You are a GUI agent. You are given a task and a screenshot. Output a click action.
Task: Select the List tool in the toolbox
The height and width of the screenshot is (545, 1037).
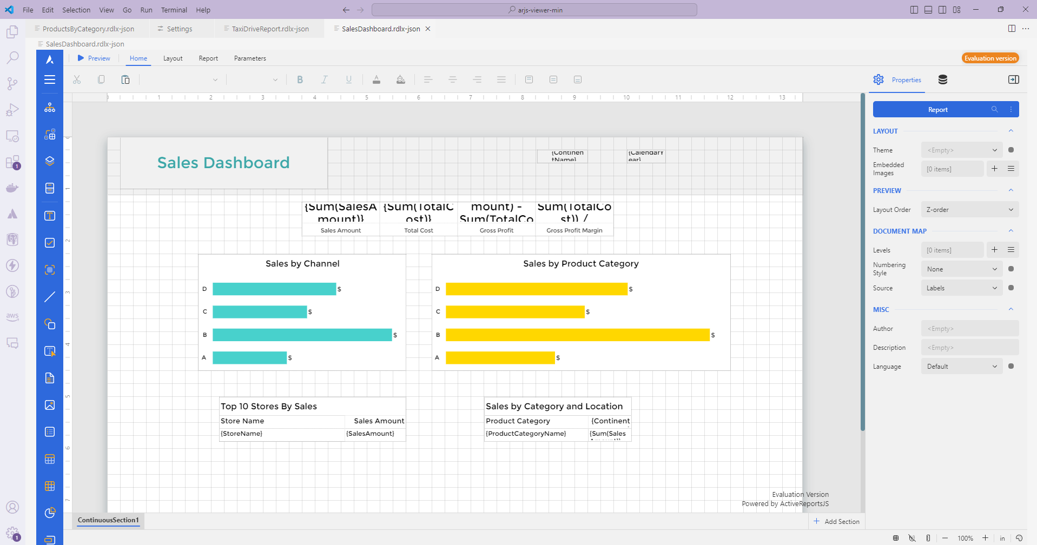[50, 432]
